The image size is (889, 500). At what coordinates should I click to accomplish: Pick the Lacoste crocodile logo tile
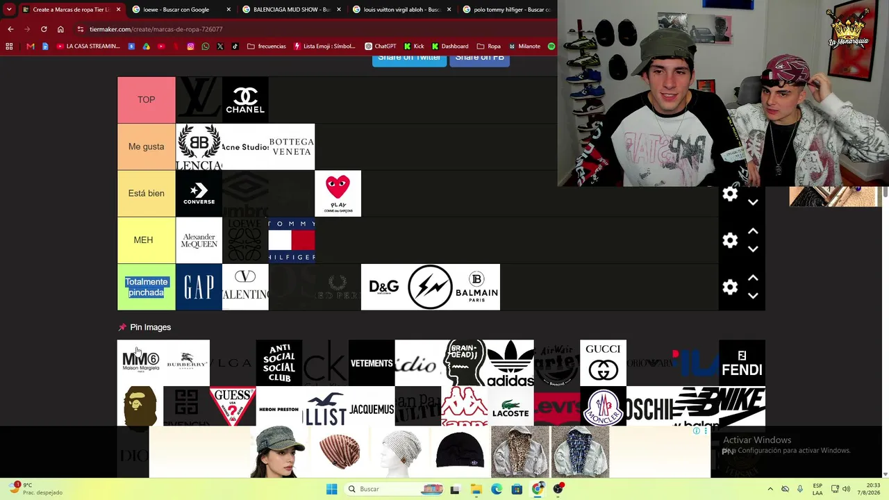pyautogui.click(x=510, y=406)
